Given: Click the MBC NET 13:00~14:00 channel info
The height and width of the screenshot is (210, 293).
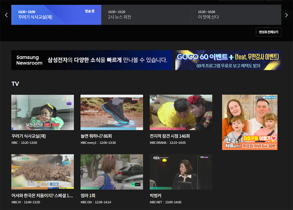Looking at the screenshot, I should (x=165, y=203).
